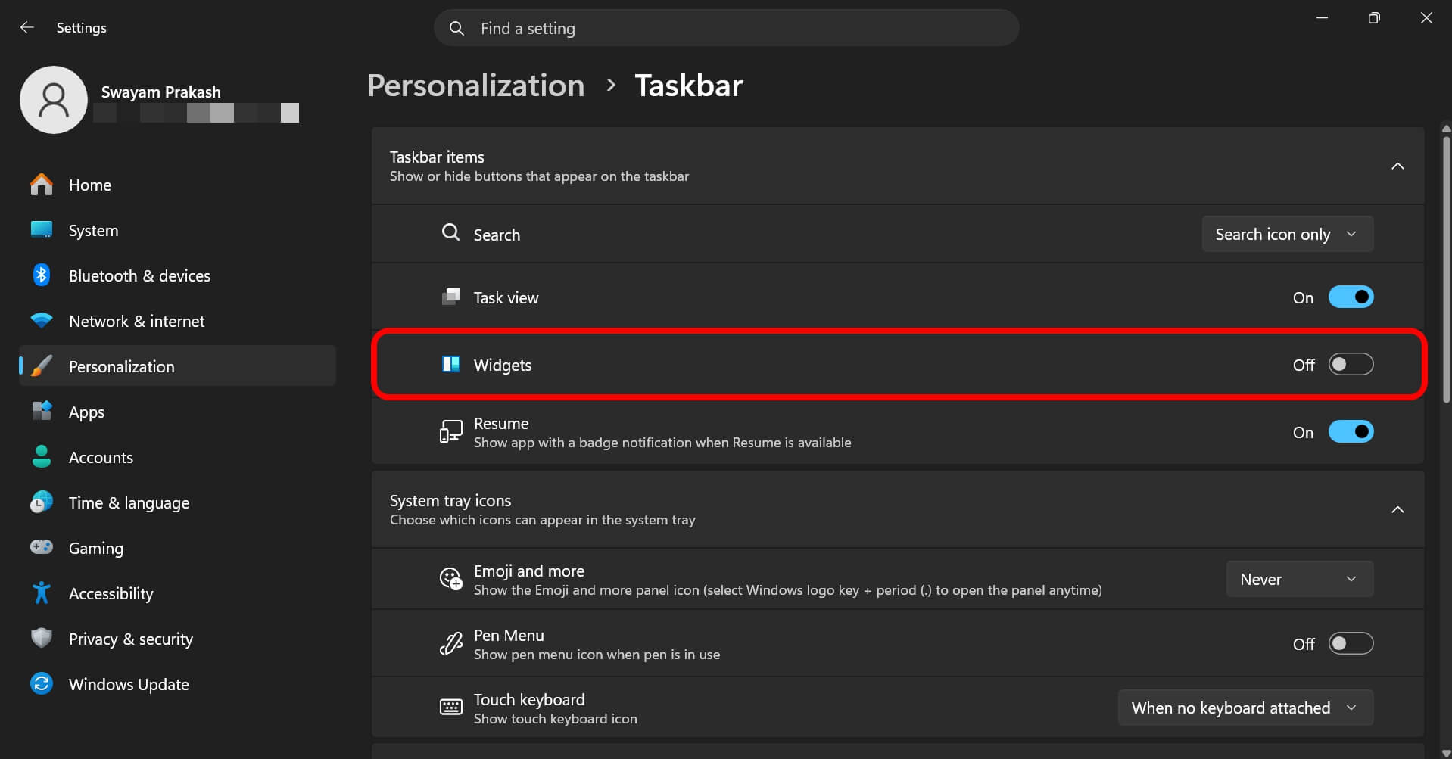Click the scrollbar down arrow
This screenshot has height=759, width=1452.
1447,752
